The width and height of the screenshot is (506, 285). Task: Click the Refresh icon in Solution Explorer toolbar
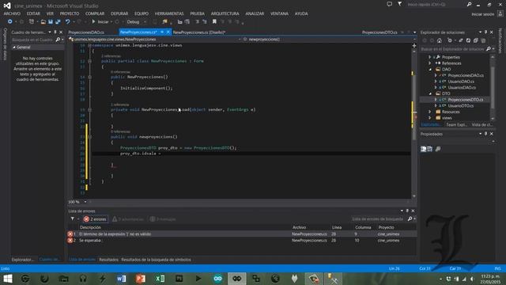[x=468, y=40]
